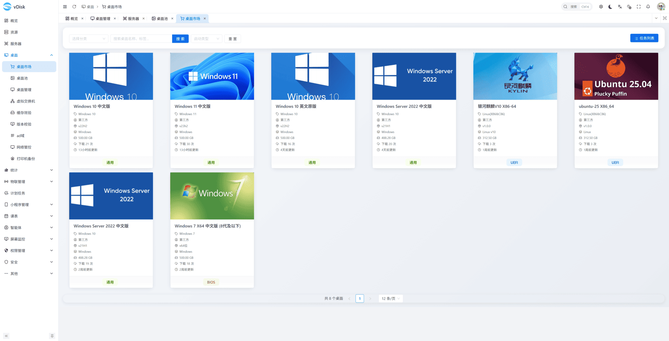Expand the 小程序管理 sidebar group
The width and height of the screenshot is (669, 341).
click(29, 204)
